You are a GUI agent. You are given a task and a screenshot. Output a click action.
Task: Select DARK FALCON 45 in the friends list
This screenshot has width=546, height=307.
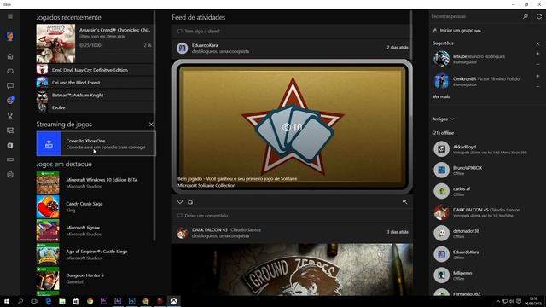(x=486, y=212)
